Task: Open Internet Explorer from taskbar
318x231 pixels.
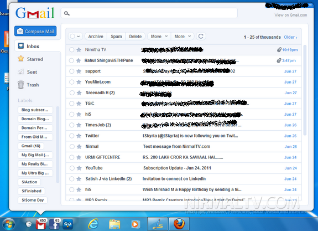Action: tap(93, 224)
